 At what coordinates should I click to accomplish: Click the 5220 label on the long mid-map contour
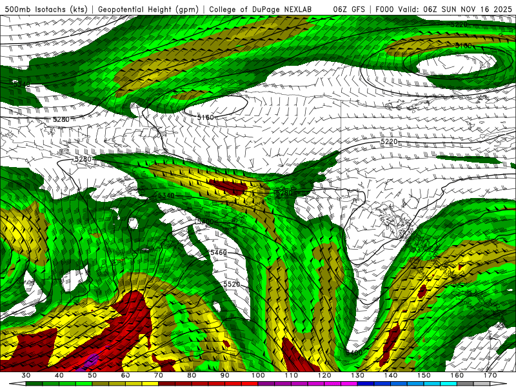coord(389,141)
